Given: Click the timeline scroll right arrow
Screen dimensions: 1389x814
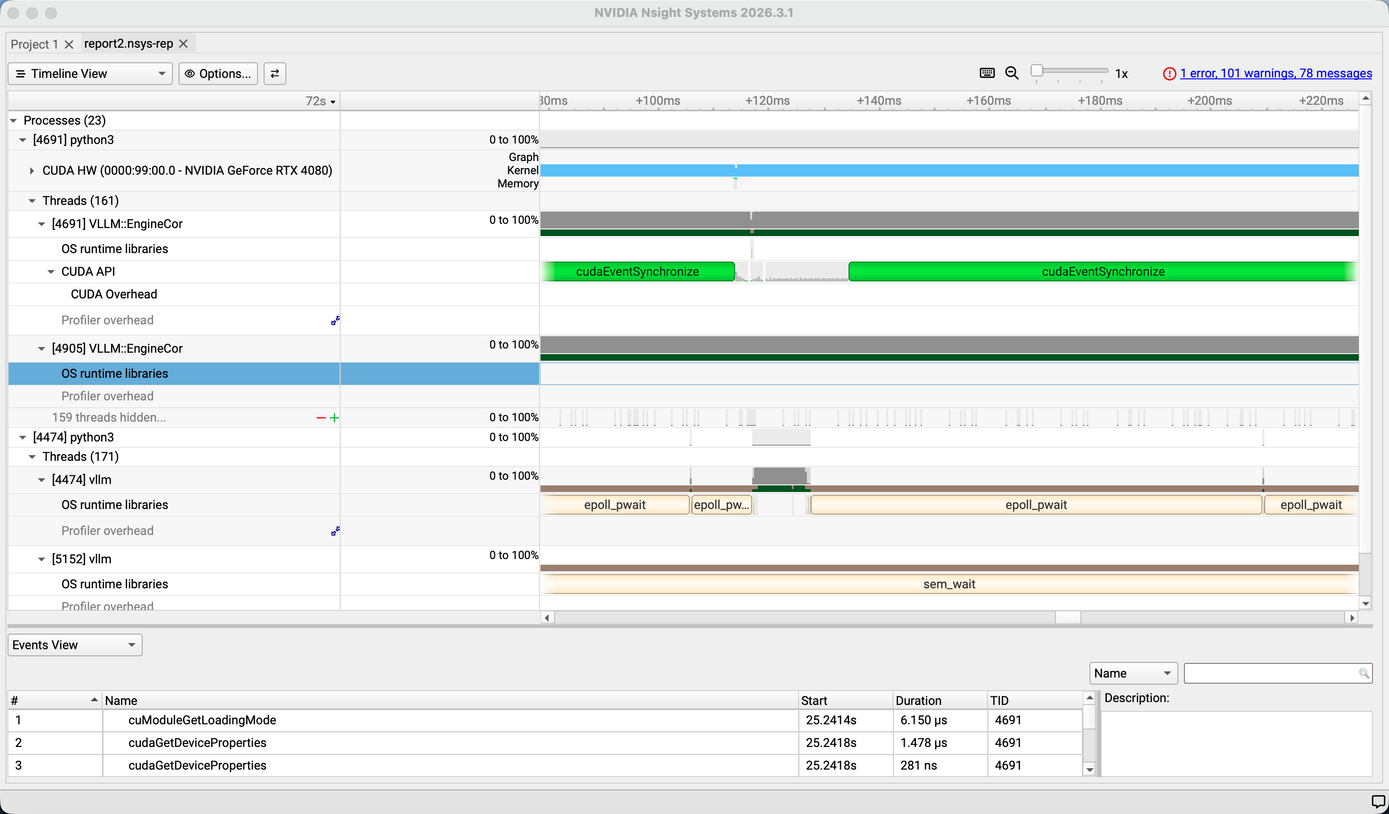Looking at the screenshot, I should coord(1352,618).
